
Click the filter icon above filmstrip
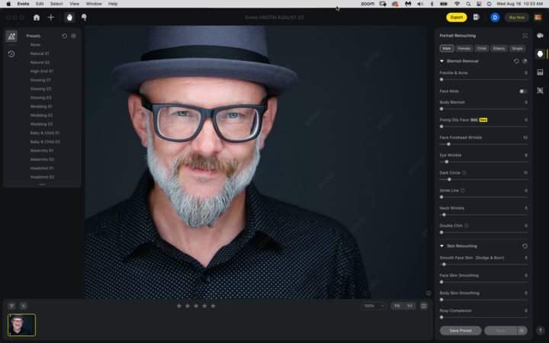click(x=12, y=306)
